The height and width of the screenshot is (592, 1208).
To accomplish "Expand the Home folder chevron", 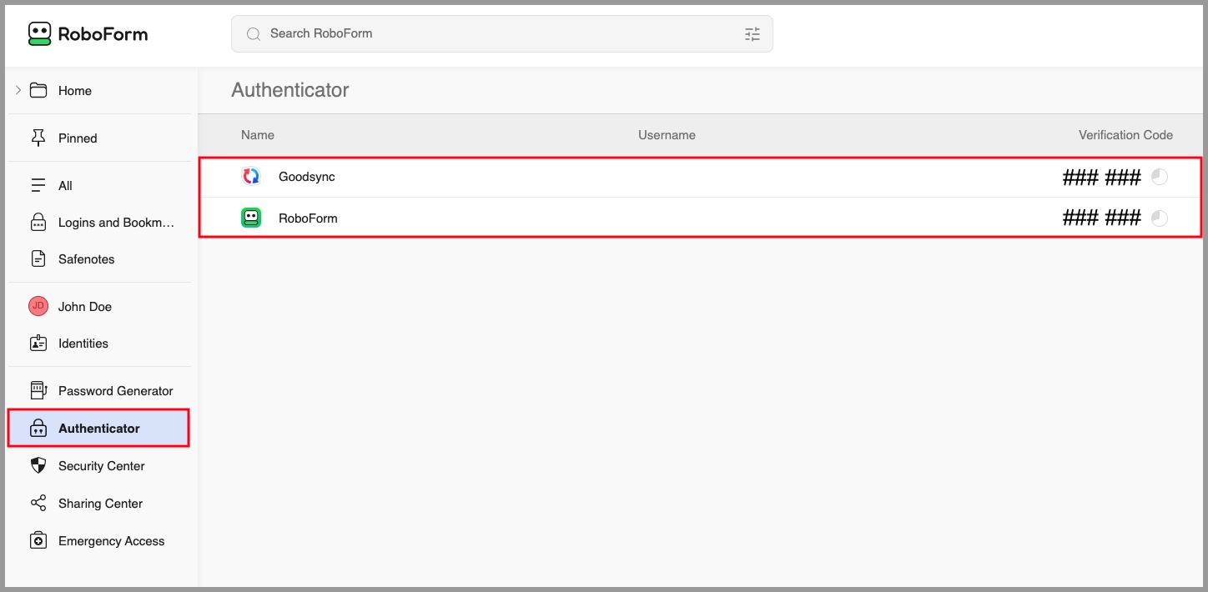I will coord(18,90).
